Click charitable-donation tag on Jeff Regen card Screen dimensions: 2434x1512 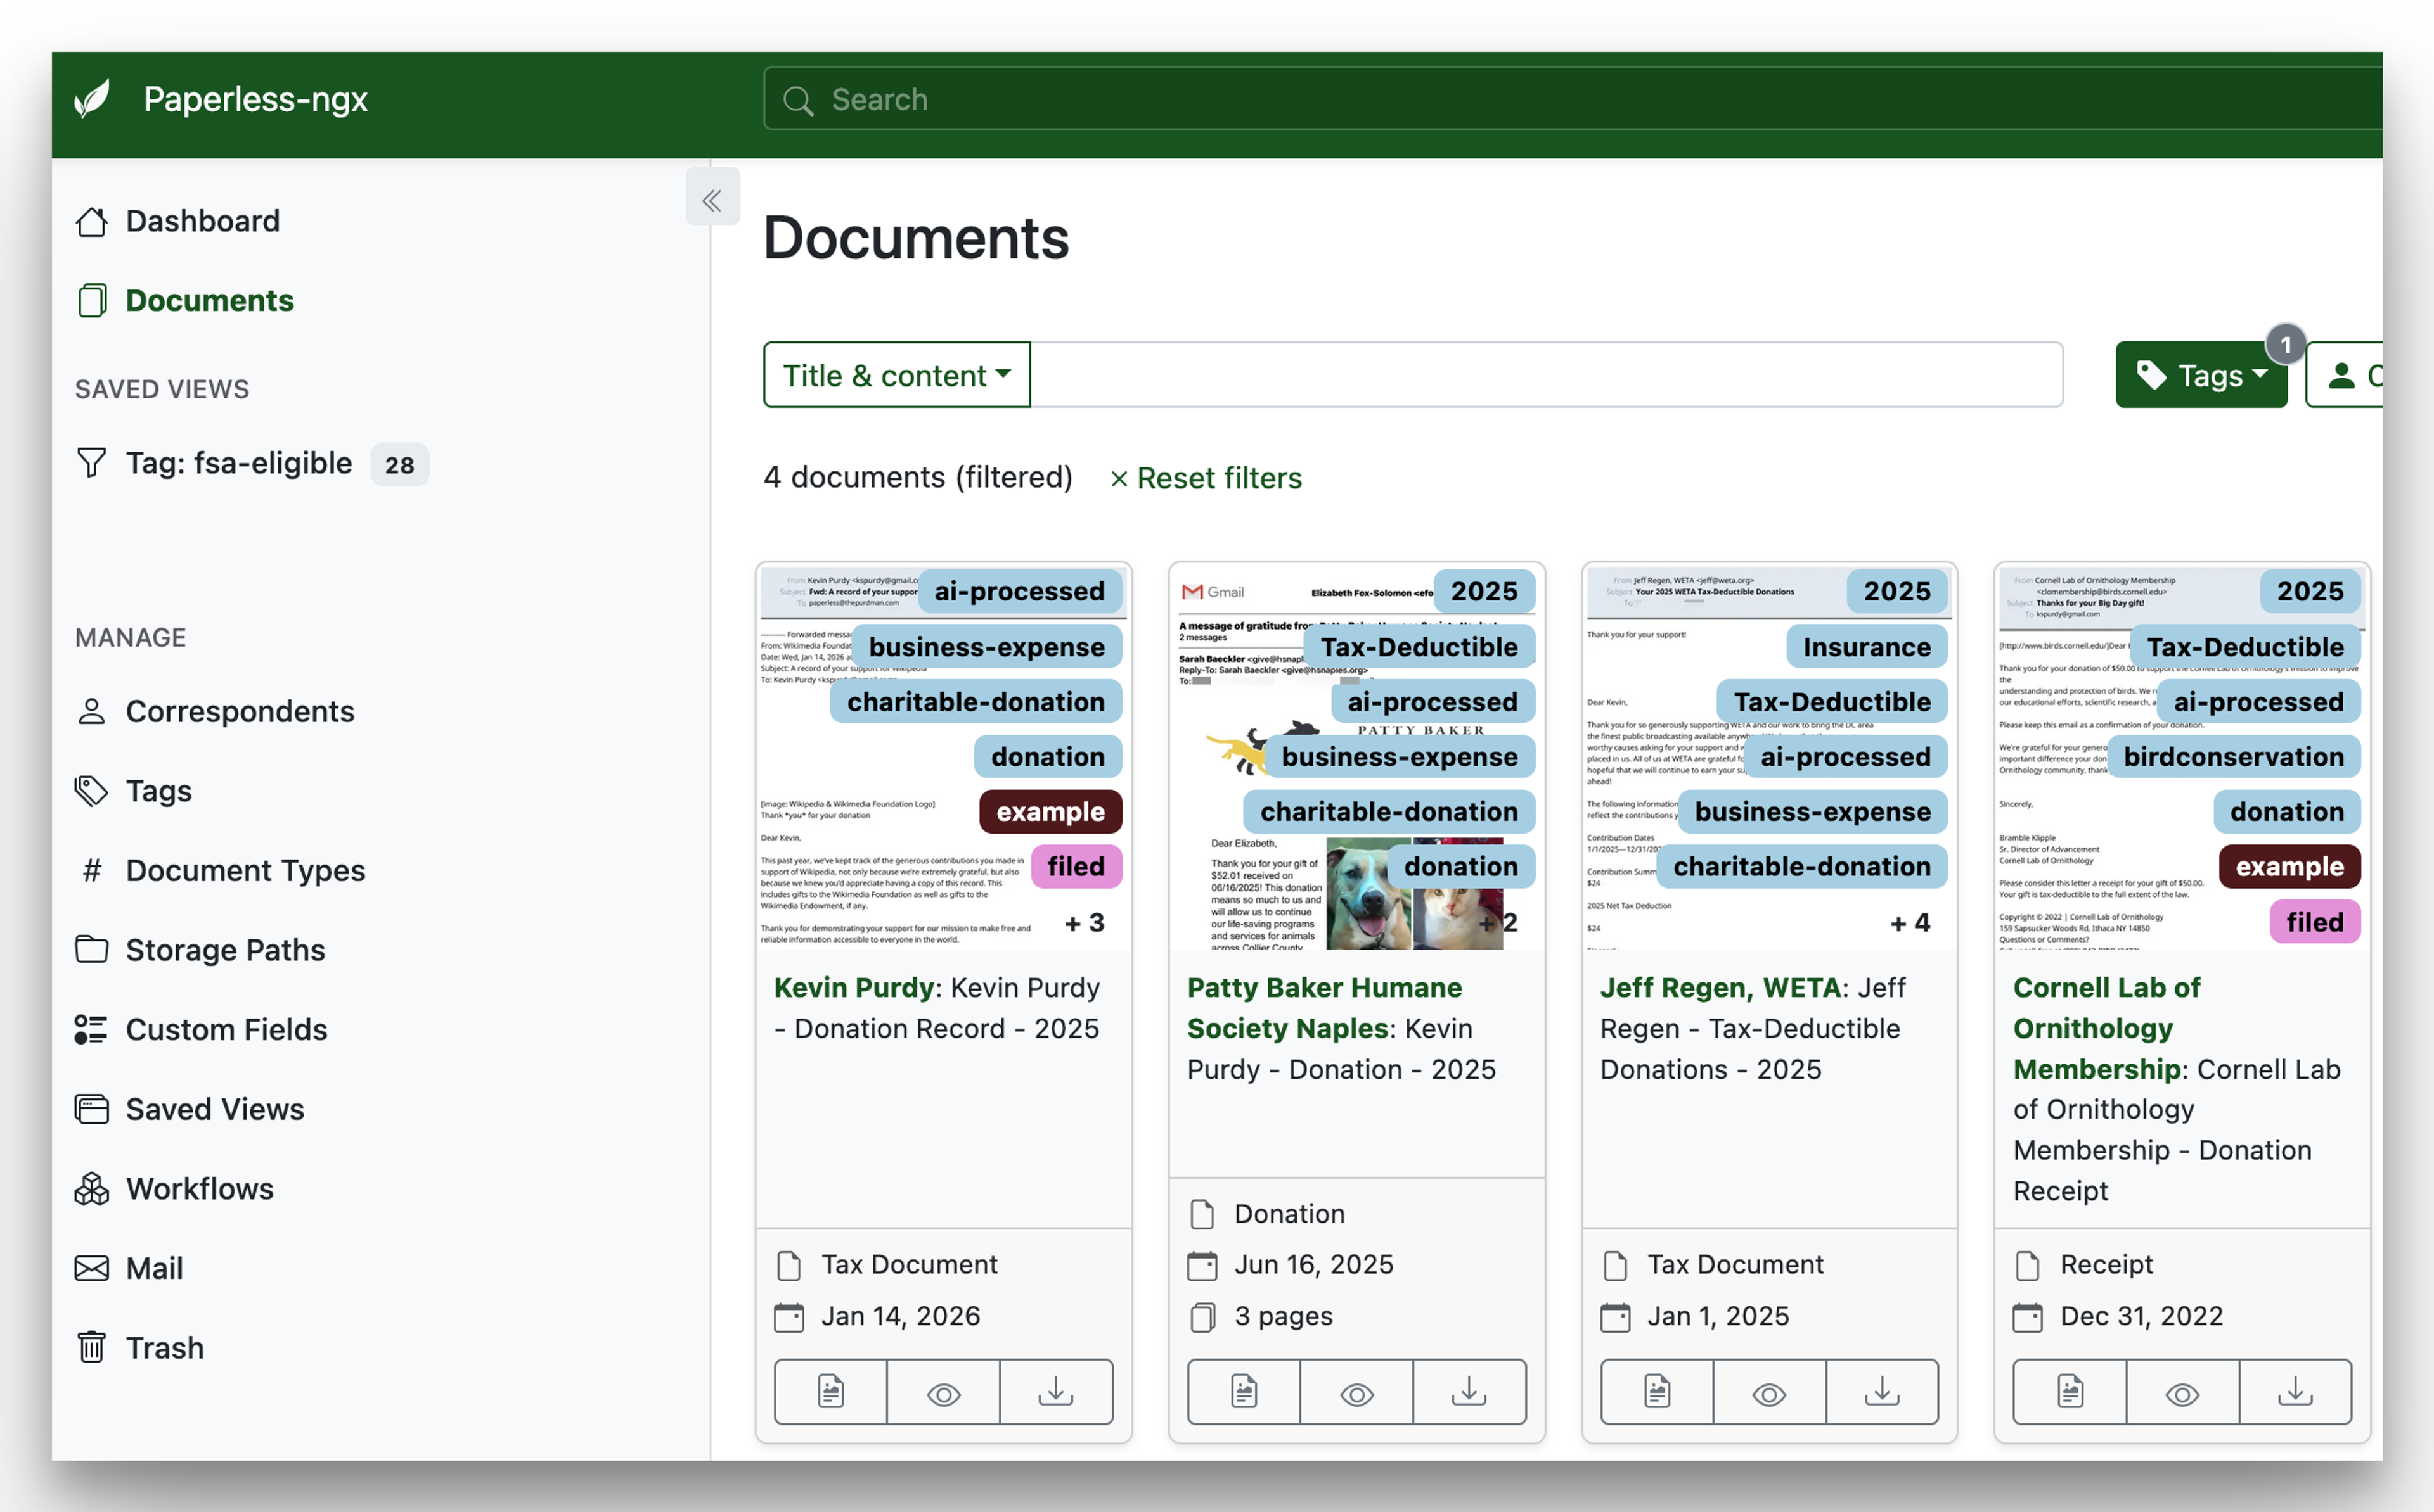(1802, 867)
